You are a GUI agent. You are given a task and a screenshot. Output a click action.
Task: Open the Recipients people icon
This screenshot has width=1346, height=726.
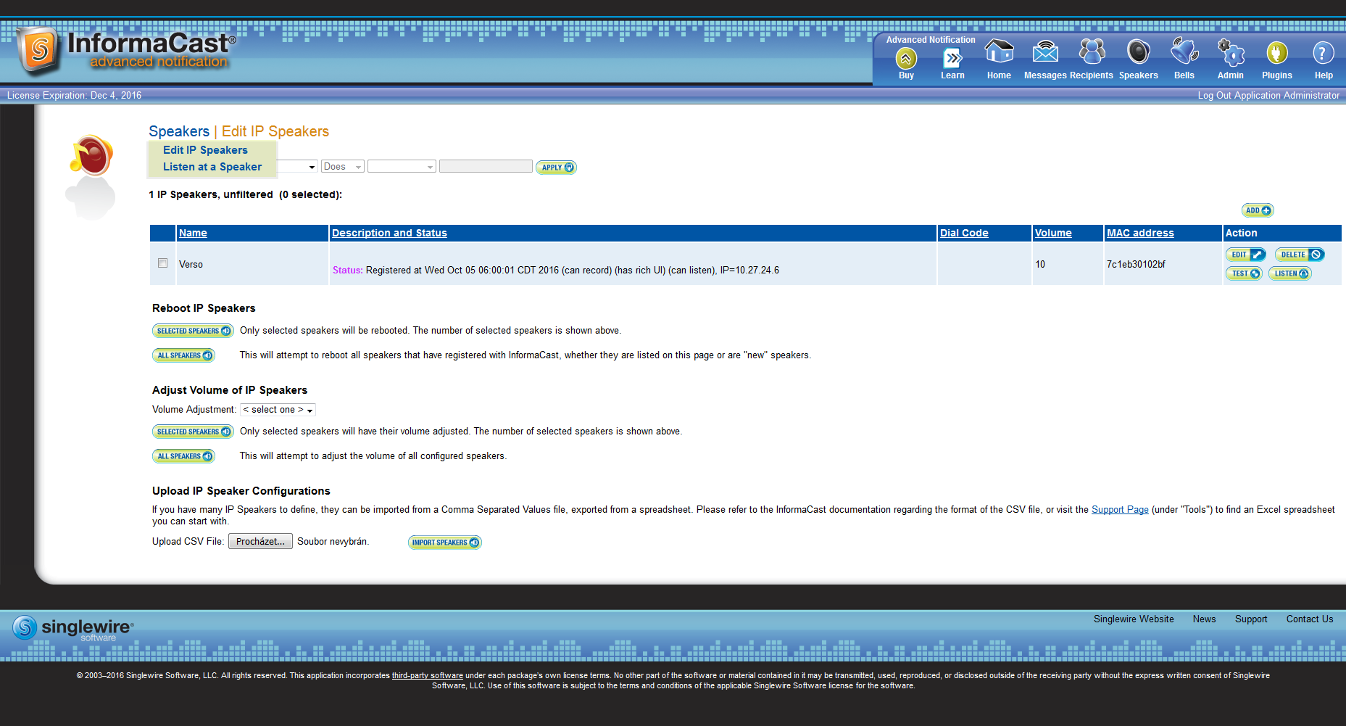click(x=1092, y=53)
